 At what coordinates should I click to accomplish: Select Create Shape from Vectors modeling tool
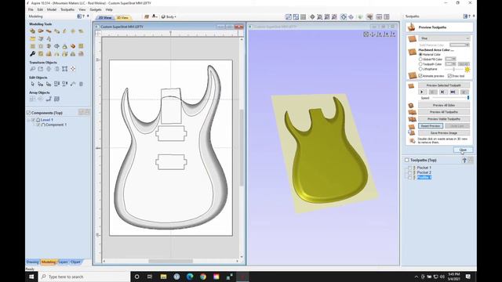click(32, 31)
